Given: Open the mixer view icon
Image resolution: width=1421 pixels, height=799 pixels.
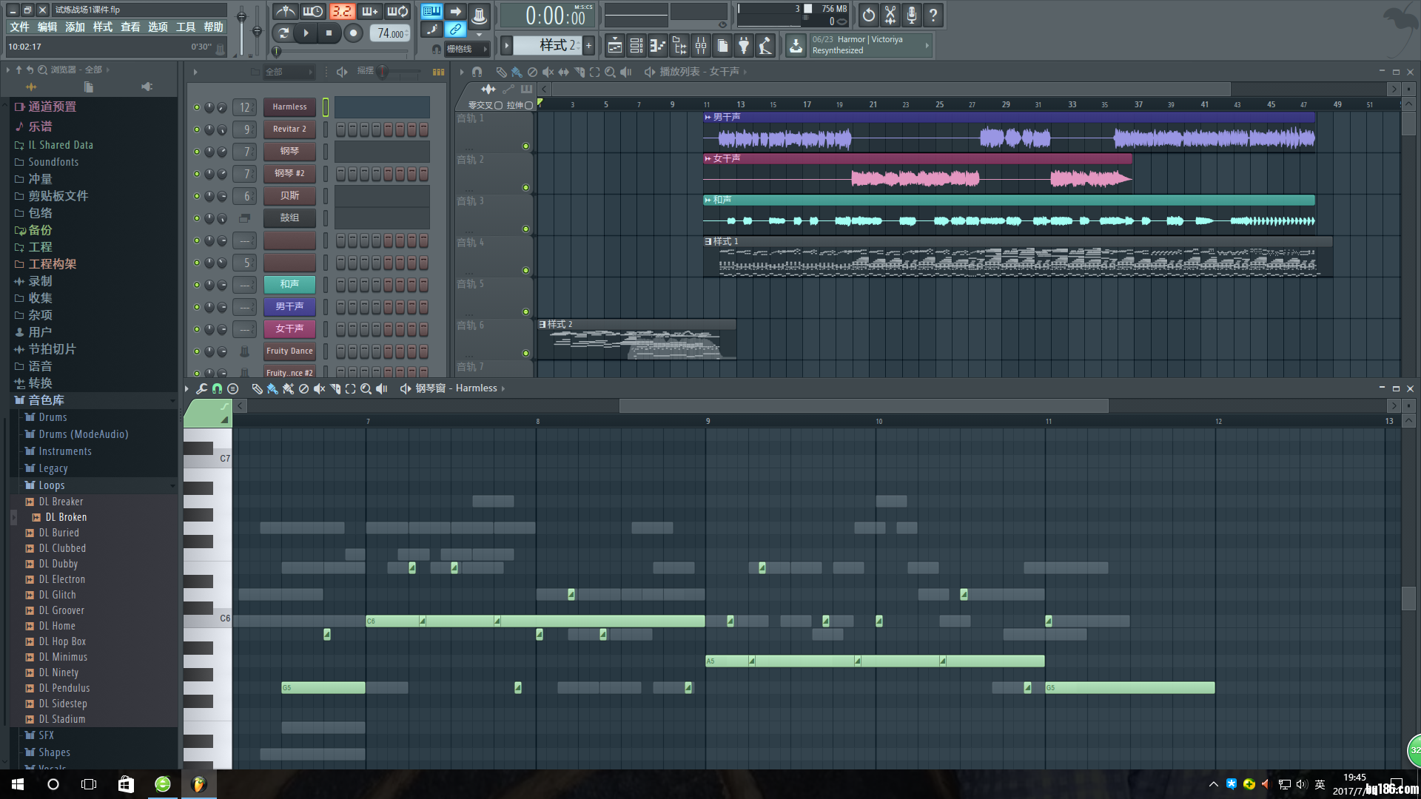Looking at the screenshot, I should (x=700, y=46).
